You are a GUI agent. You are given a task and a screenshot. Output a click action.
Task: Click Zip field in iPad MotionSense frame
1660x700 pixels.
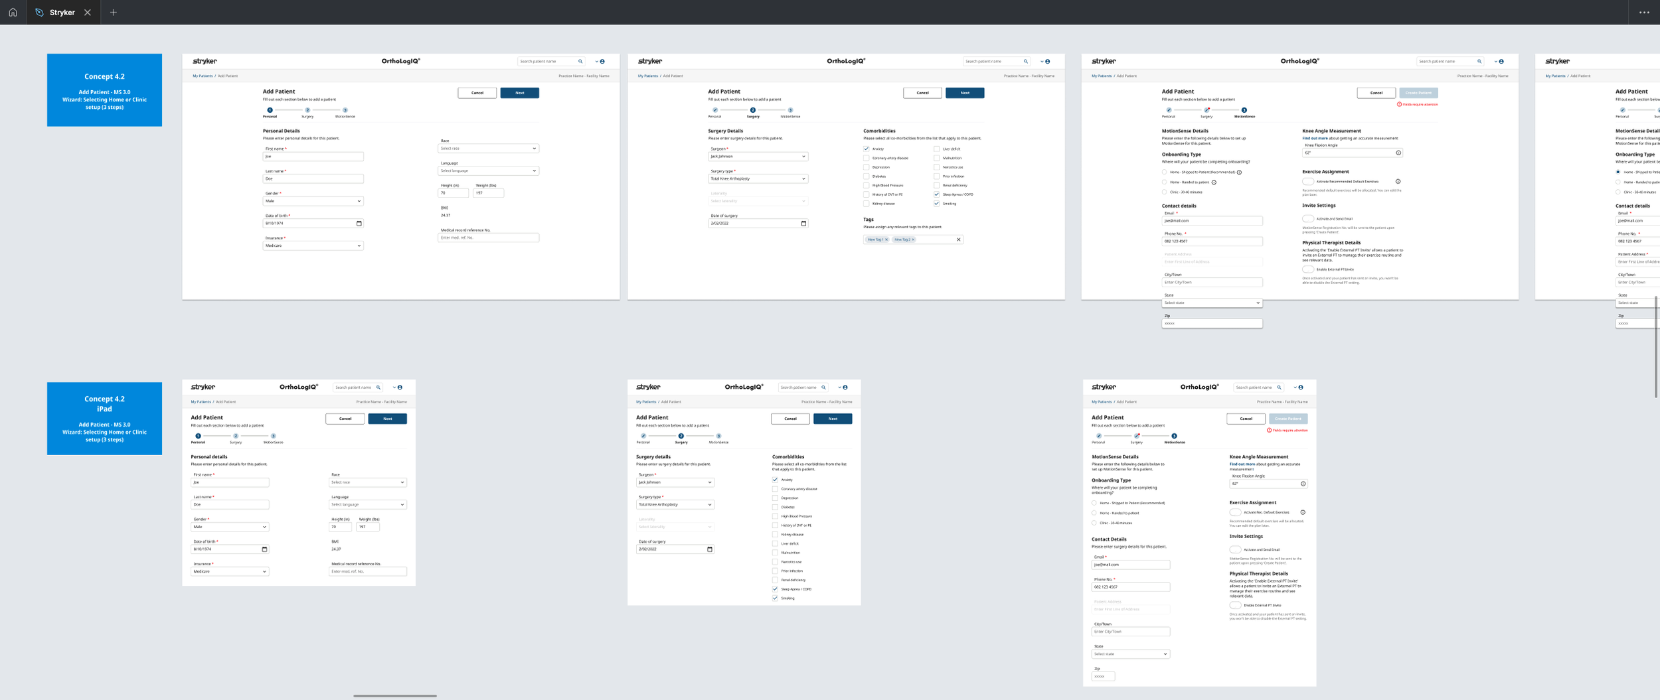click(x=1103, y=676)
